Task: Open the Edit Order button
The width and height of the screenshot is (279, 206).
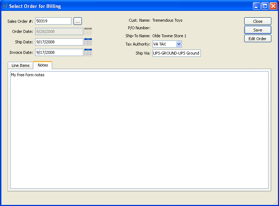Action: [258, 39]
